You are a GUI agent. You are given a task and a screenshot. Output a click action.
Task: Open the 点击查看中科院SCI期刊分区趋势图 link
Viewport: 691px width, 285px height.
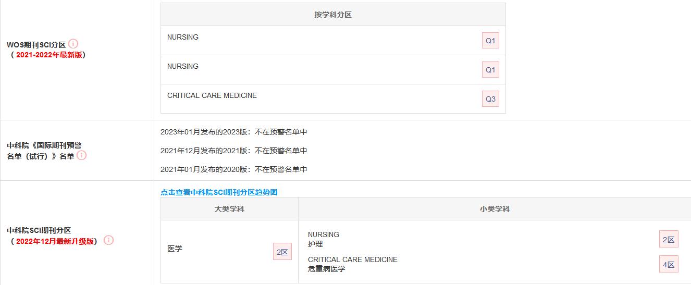click(219, 192)
